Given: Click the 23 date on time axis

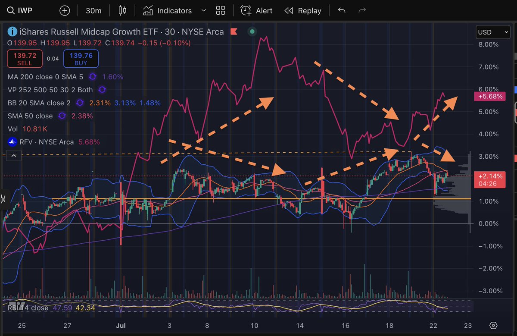Looking at the screenshot, I should [468, 325].
